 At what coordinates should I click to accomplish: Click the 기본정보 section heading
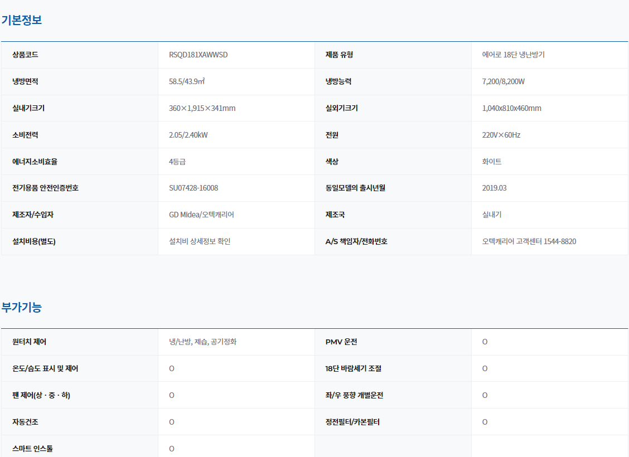22,20
